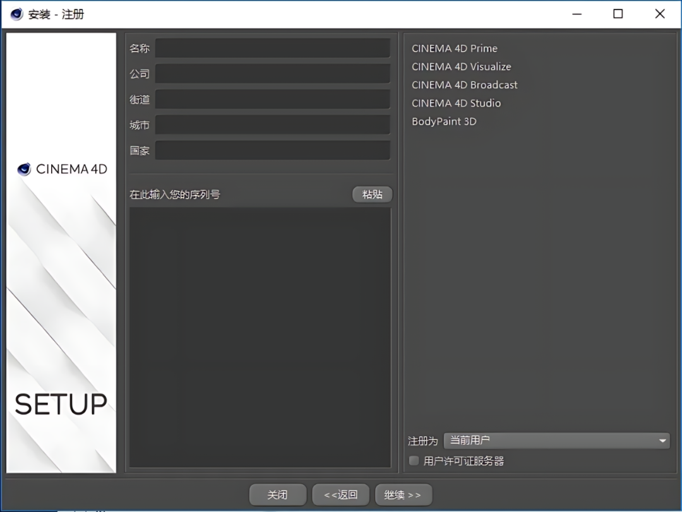Enable the 用户许可证服务器 checkbox
Screen dimensions: 682x512
pos(414,461)
